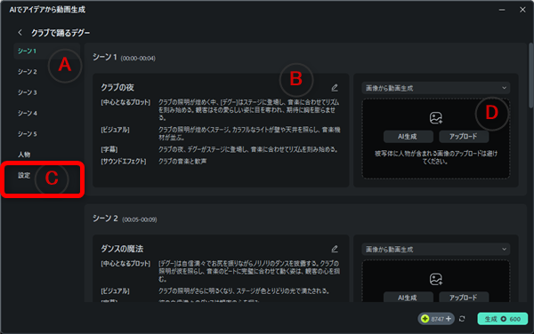Open the 人物 section in sidebar

tap(24, 155)
